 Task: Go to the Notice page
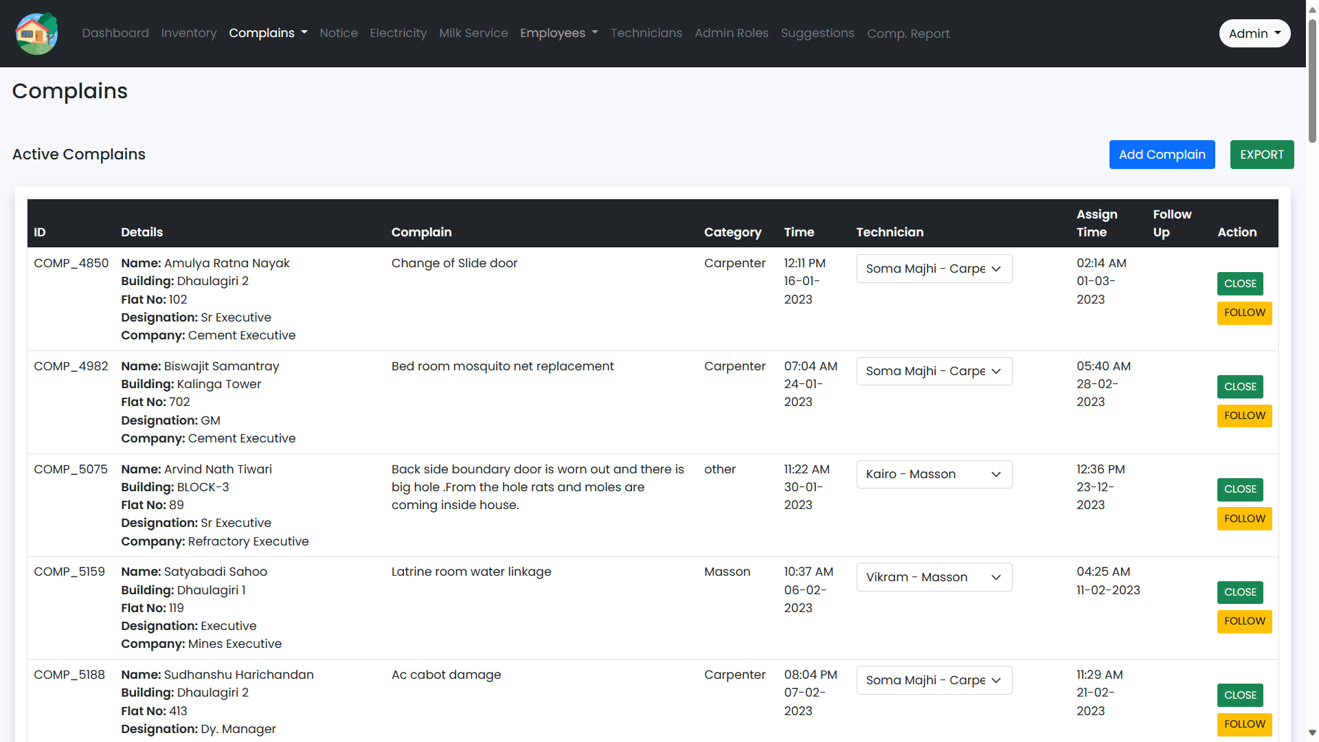coord(338,33)
